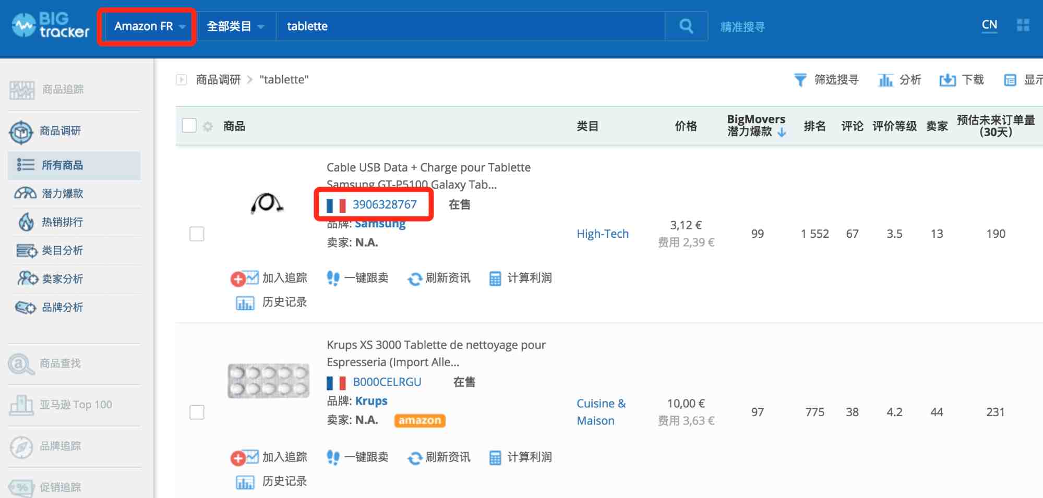Click the search field containing tablette
Image resolution: width=1043 pixels, height=498 pixels.
[x=470, y=26]
